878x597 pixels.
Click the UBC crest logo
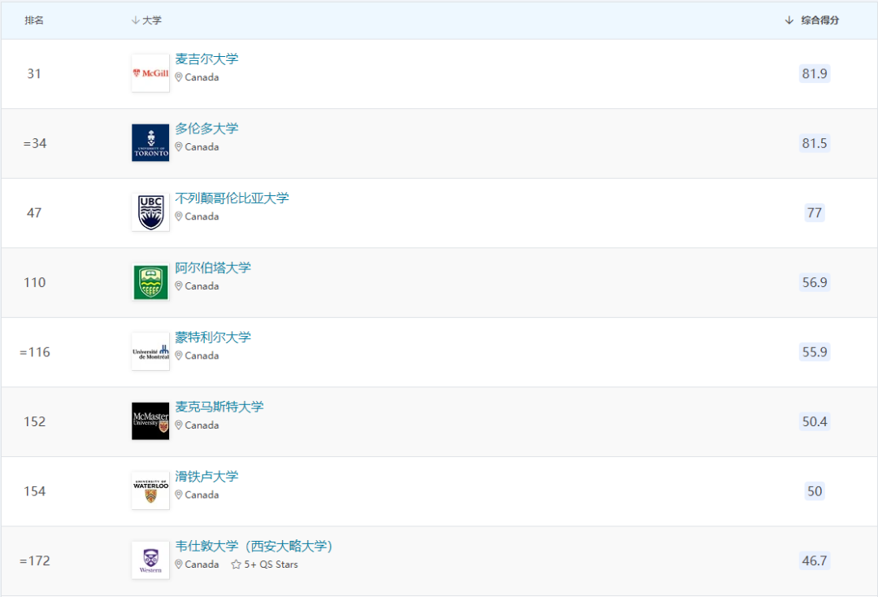[150, 212]
